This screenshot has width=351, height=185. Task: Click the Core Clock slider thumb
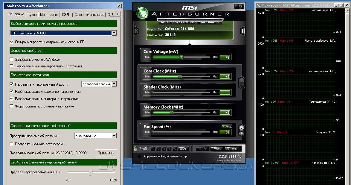(180, 76)
